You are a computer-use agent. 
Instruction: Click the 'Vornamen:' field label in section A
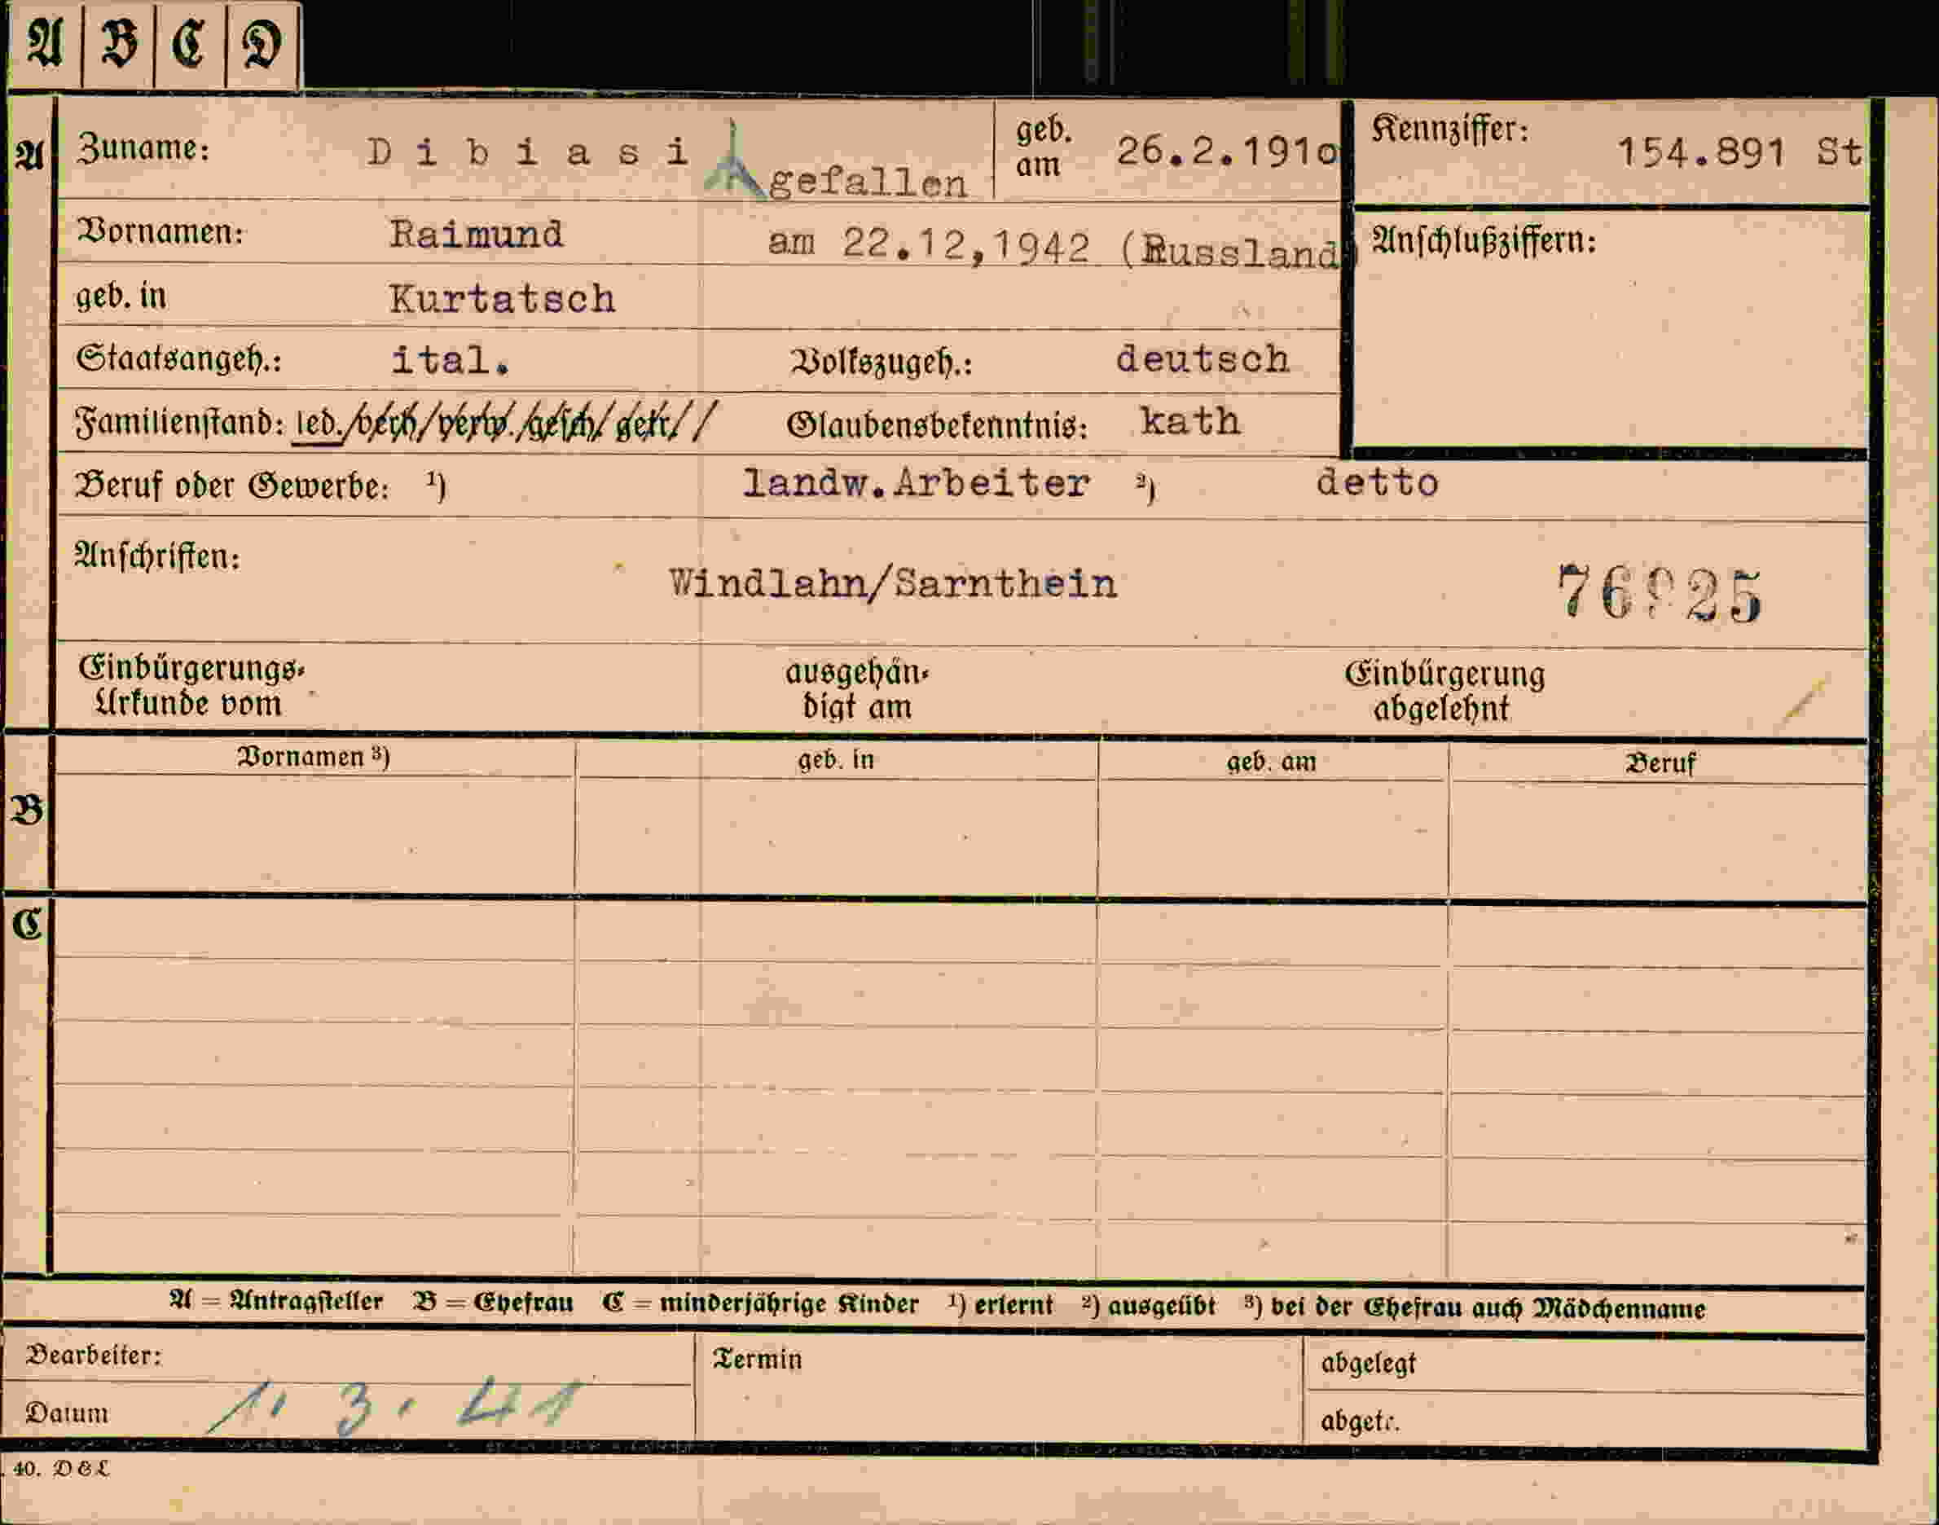pos(160,232)
